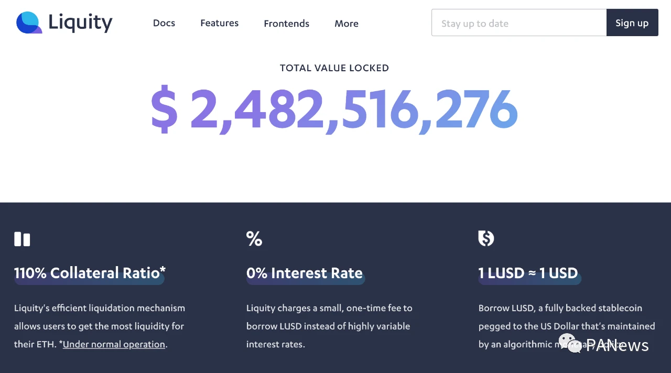
Task: Click the 110% Collateral Ratio heading
Action: pos(90,273)
